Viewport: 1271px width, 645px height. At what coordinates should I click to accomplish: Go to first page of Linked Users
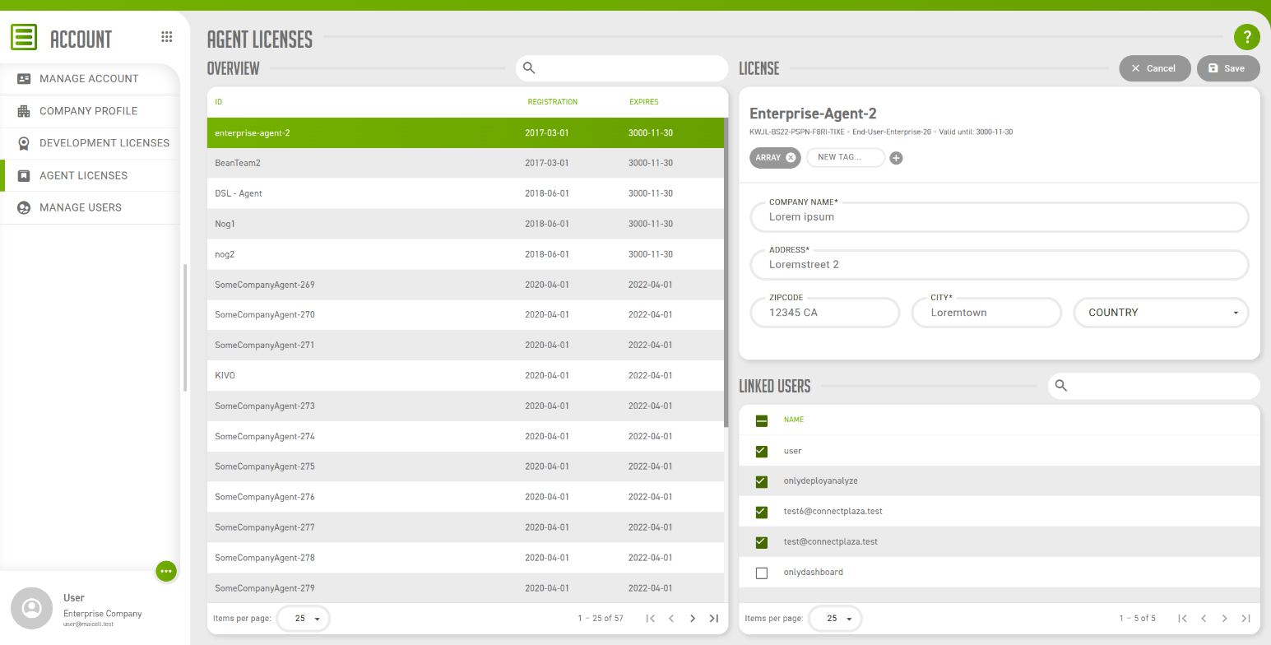click(x=1183, y=619)
